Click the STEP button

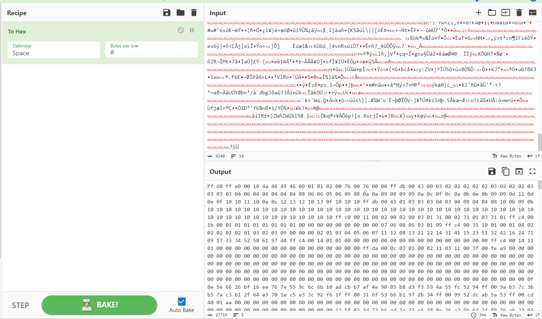click(x=20, y=305)
